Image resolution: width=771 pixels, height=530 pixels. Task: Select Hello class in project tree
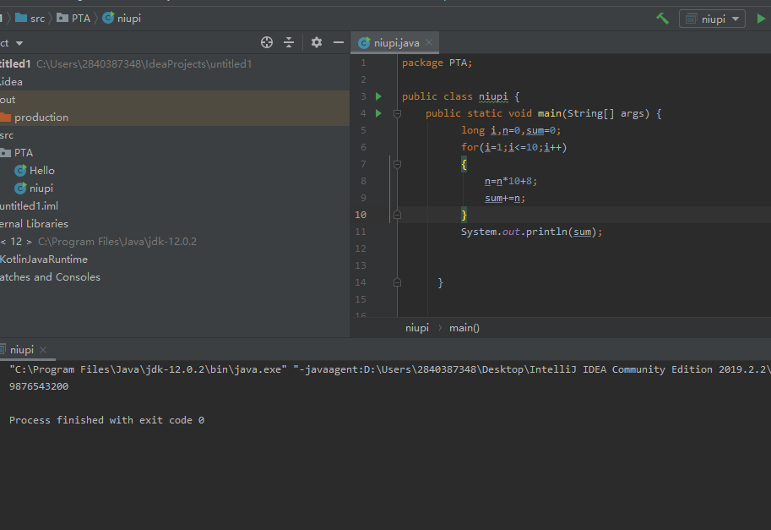[x=41, y=171]
